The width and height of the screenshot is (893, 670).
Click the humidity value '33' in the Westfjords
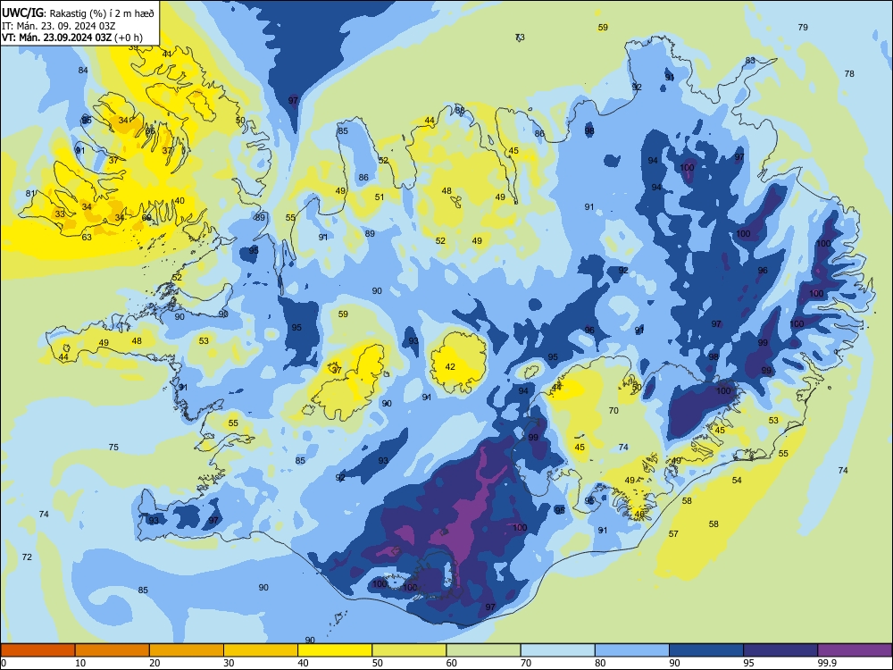pyautogui.click(x=60, y=214)
